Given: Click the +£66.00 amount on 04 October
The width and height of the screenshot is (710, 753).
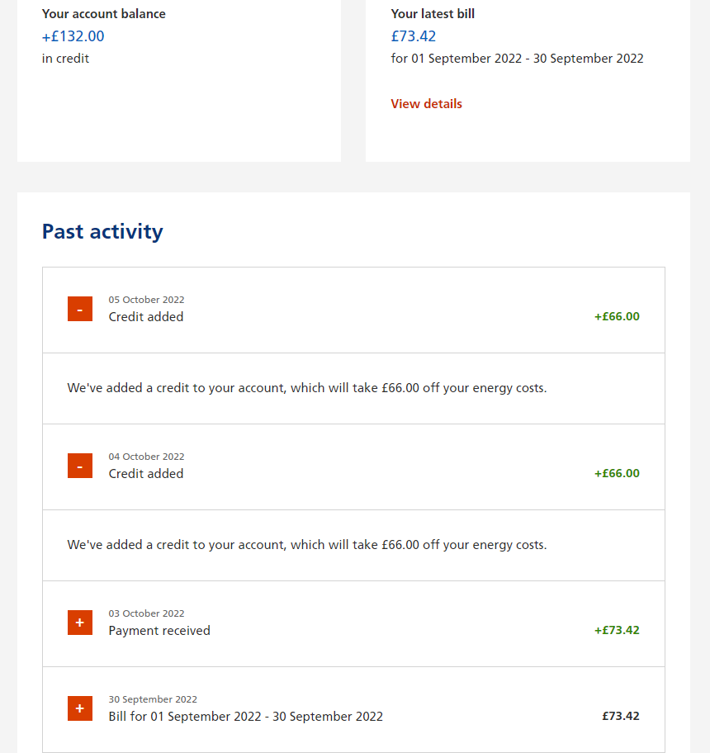Looking at the screenshot, I should (617, 473).
